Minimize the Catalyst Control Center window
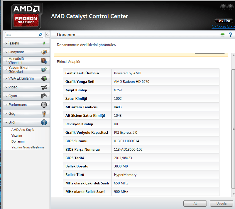This screenshot has height=209, width=235. [x=223, y=7]
